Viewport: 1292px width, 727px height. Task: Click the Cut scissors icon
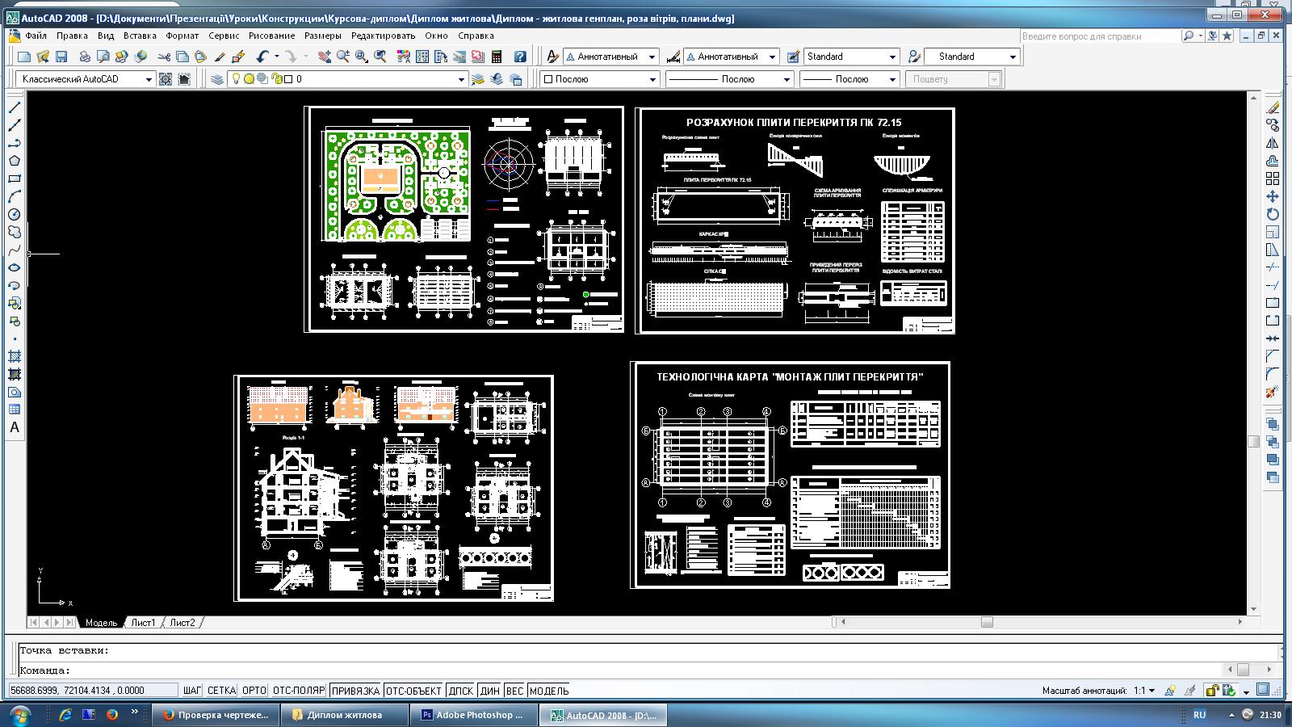pos(164,57)
